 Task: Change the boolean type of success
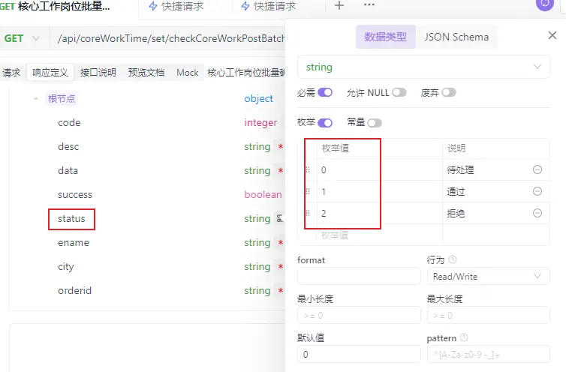(263, 194)
